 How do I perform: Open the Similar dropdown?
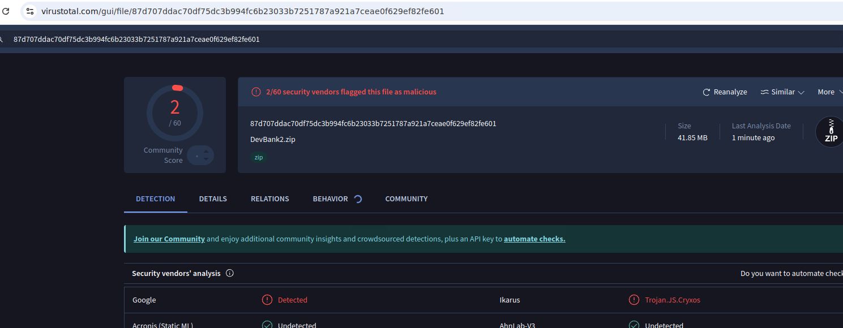coord(782,92)
